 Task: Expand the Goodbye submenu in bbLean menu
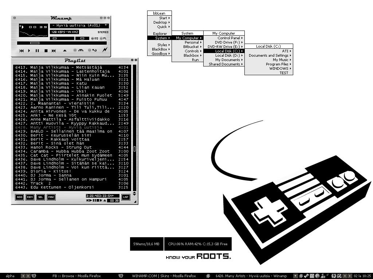click(160, 54)
